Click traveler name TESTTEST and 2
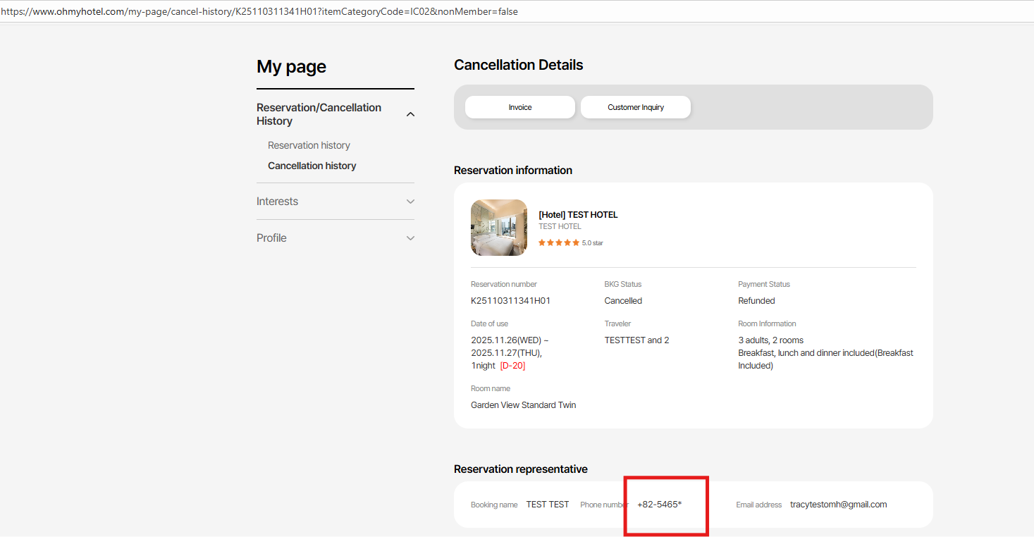This screenshot has height=537, width=1034. 636,340
